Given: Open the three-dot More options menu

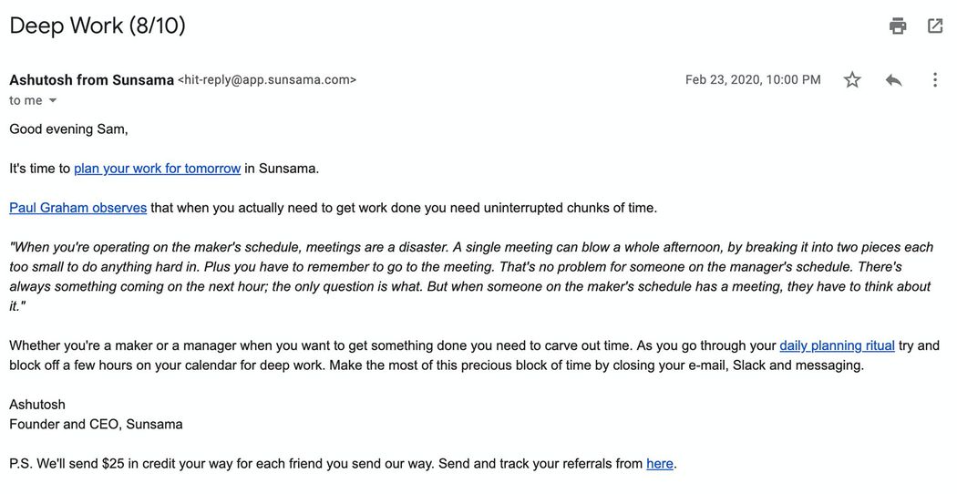Looking at the screenshot, I should pyautogui.click(x=934, y=80).
